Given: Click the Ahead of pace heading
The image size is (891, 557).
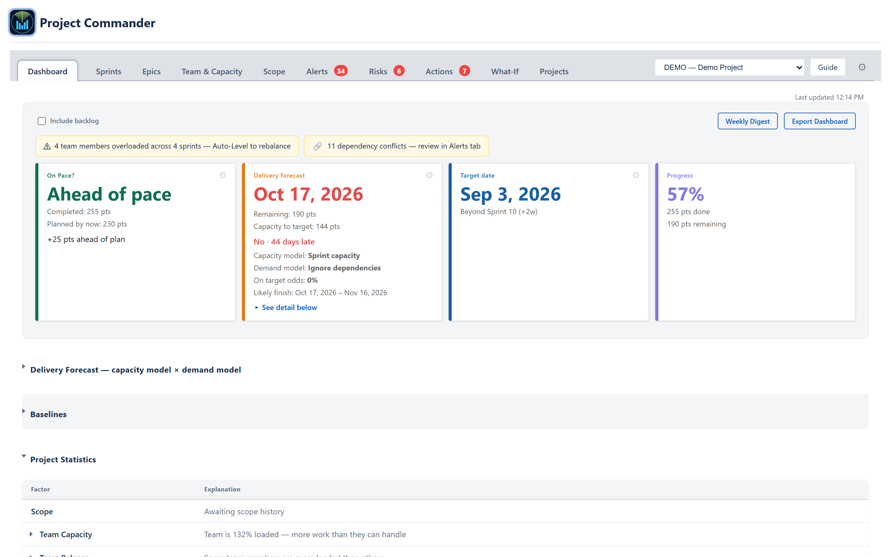Looking at the screenshot, I should (109, 194).
